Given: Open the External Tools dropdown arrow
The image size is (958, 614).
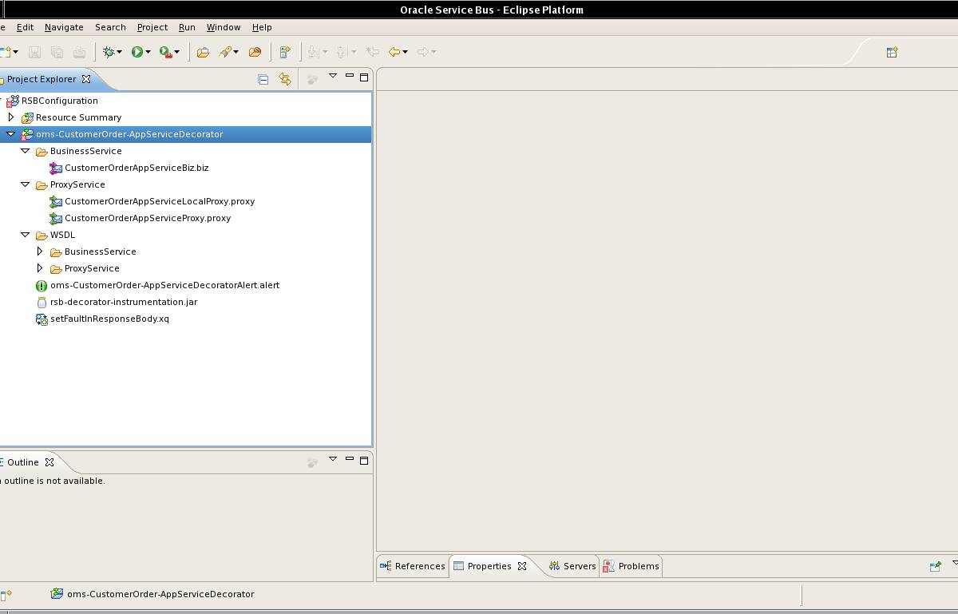Looking at the screenshot, I should pyautogui.click(x=176, y=53).
